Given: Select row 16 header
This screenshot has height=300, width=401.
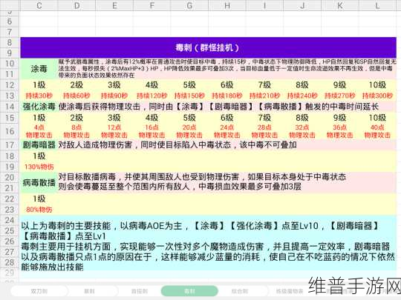Looking at the screenshot, I should pos(10,131).
